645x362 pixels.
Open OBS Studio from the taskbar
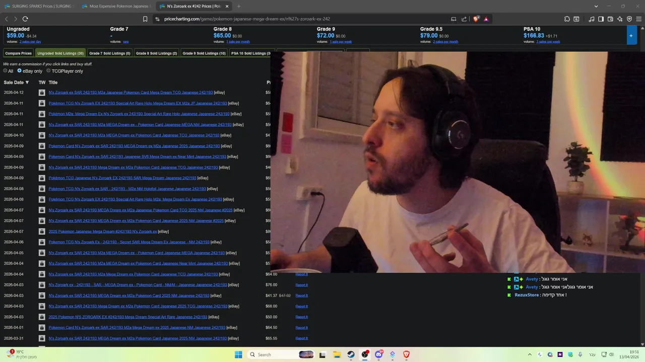click(x=365, y=354)
